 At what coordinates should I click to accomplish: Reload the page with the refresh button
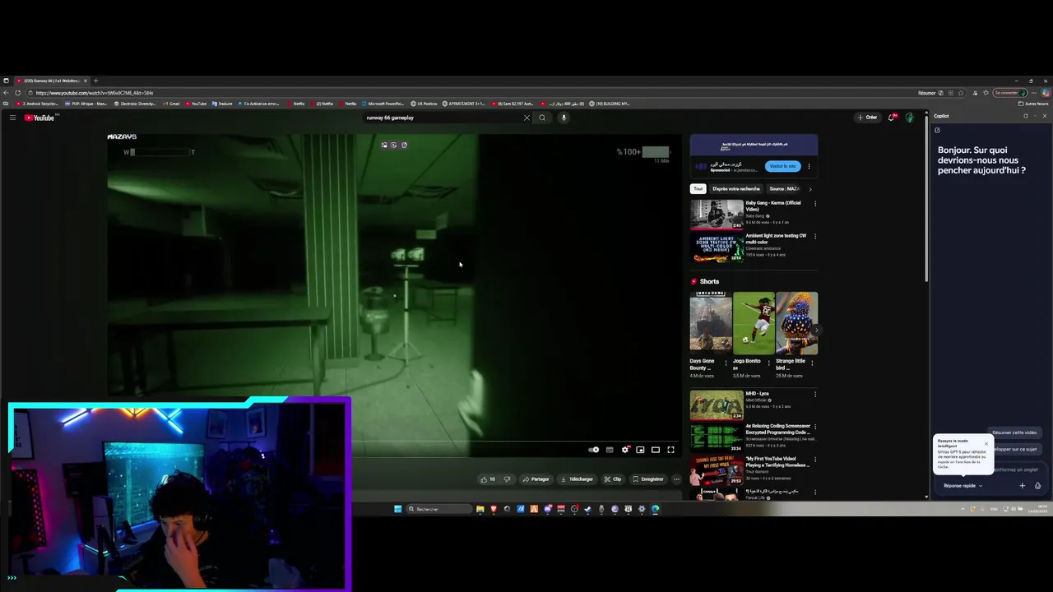(17, 93)
